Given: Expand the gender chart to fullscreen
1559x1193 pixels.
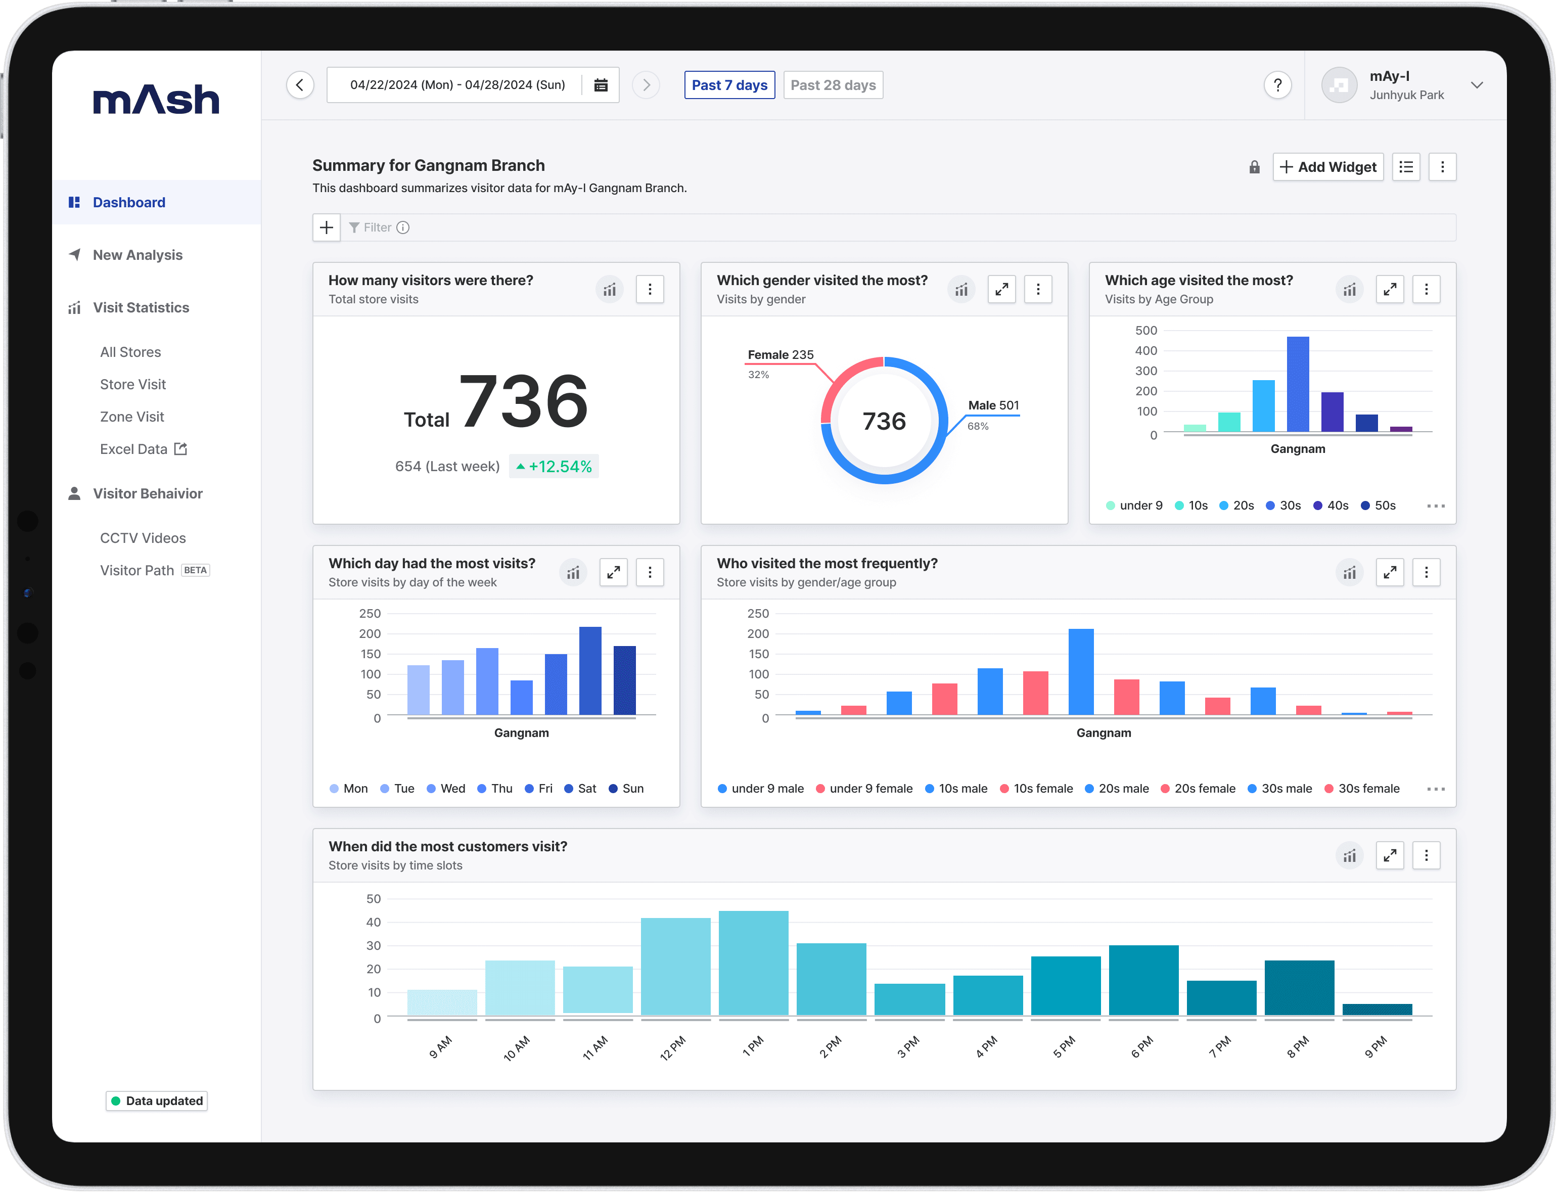Looking at the screenshot, I should tap(1001, 290).
